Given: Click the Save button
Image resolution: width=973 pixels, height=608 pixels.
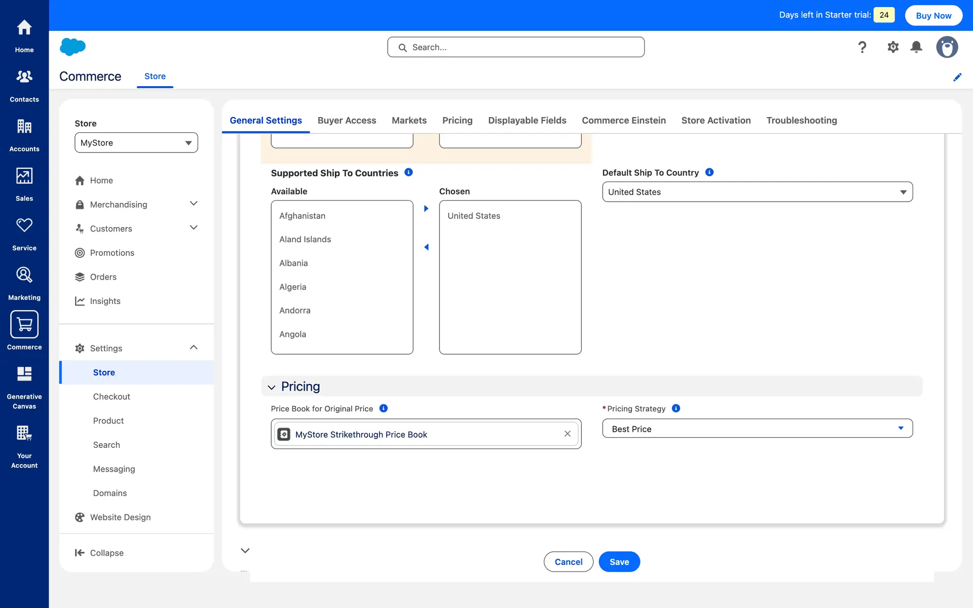Looking at the screenshot, I should point(619,562).
